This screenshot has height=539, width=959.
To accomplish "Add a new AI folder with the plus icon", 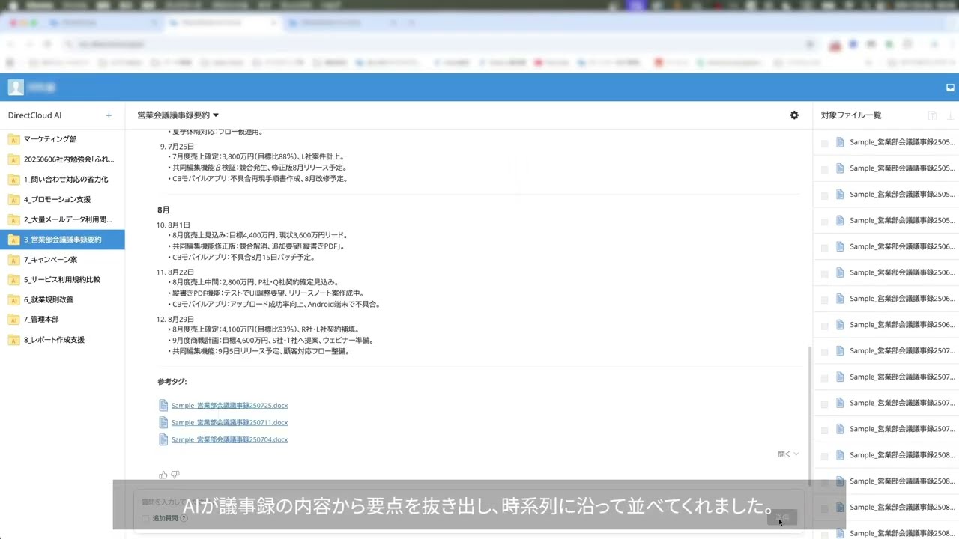I will point(109,115).
